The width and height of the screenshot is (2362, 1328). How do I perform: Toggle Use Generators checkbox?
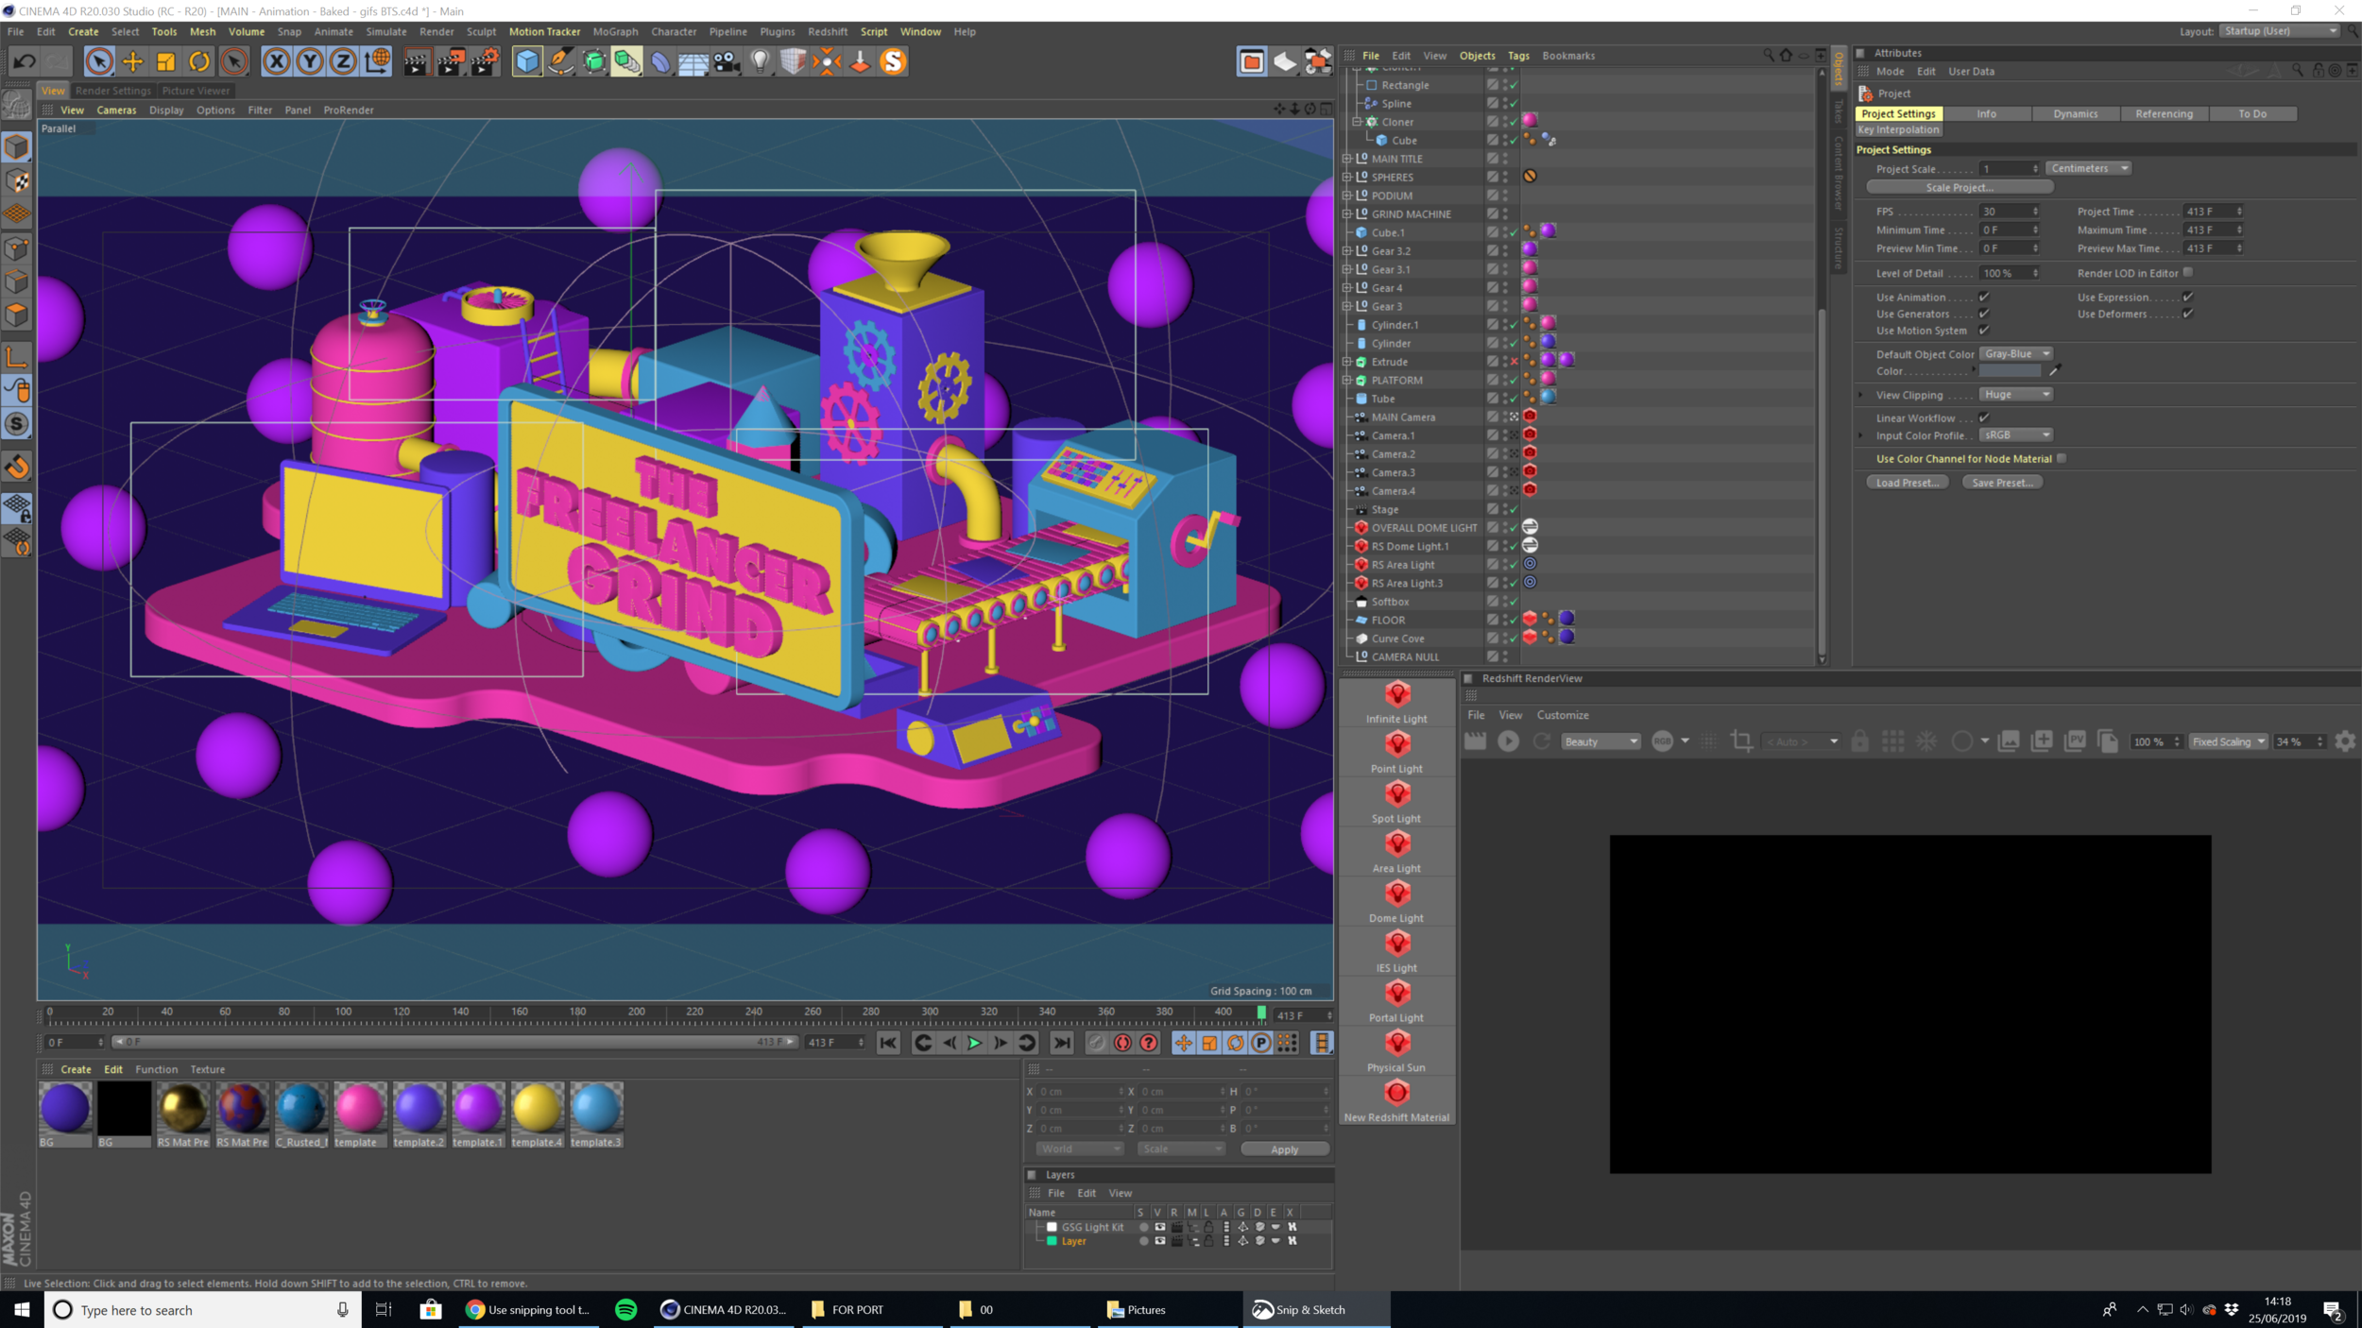[1984, 314]
